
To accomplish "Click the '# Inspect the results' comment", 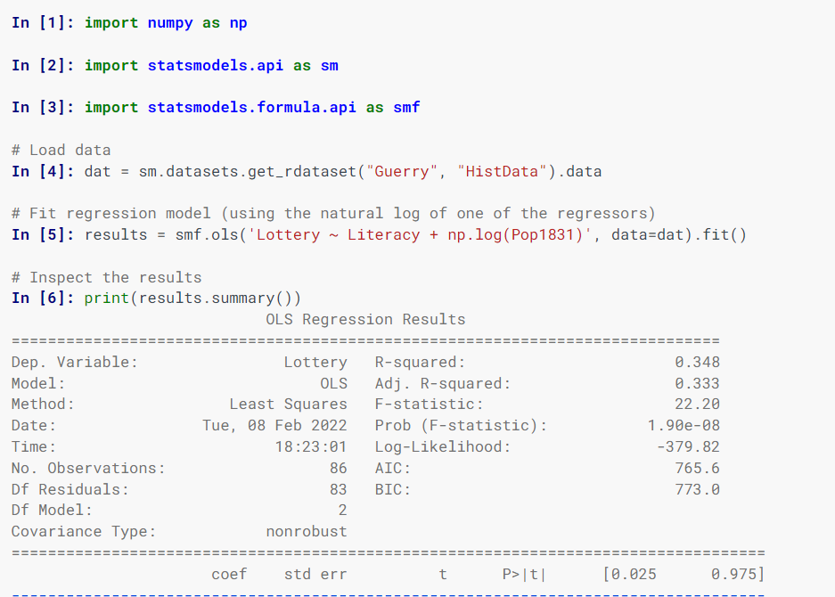I will (107, 277).
